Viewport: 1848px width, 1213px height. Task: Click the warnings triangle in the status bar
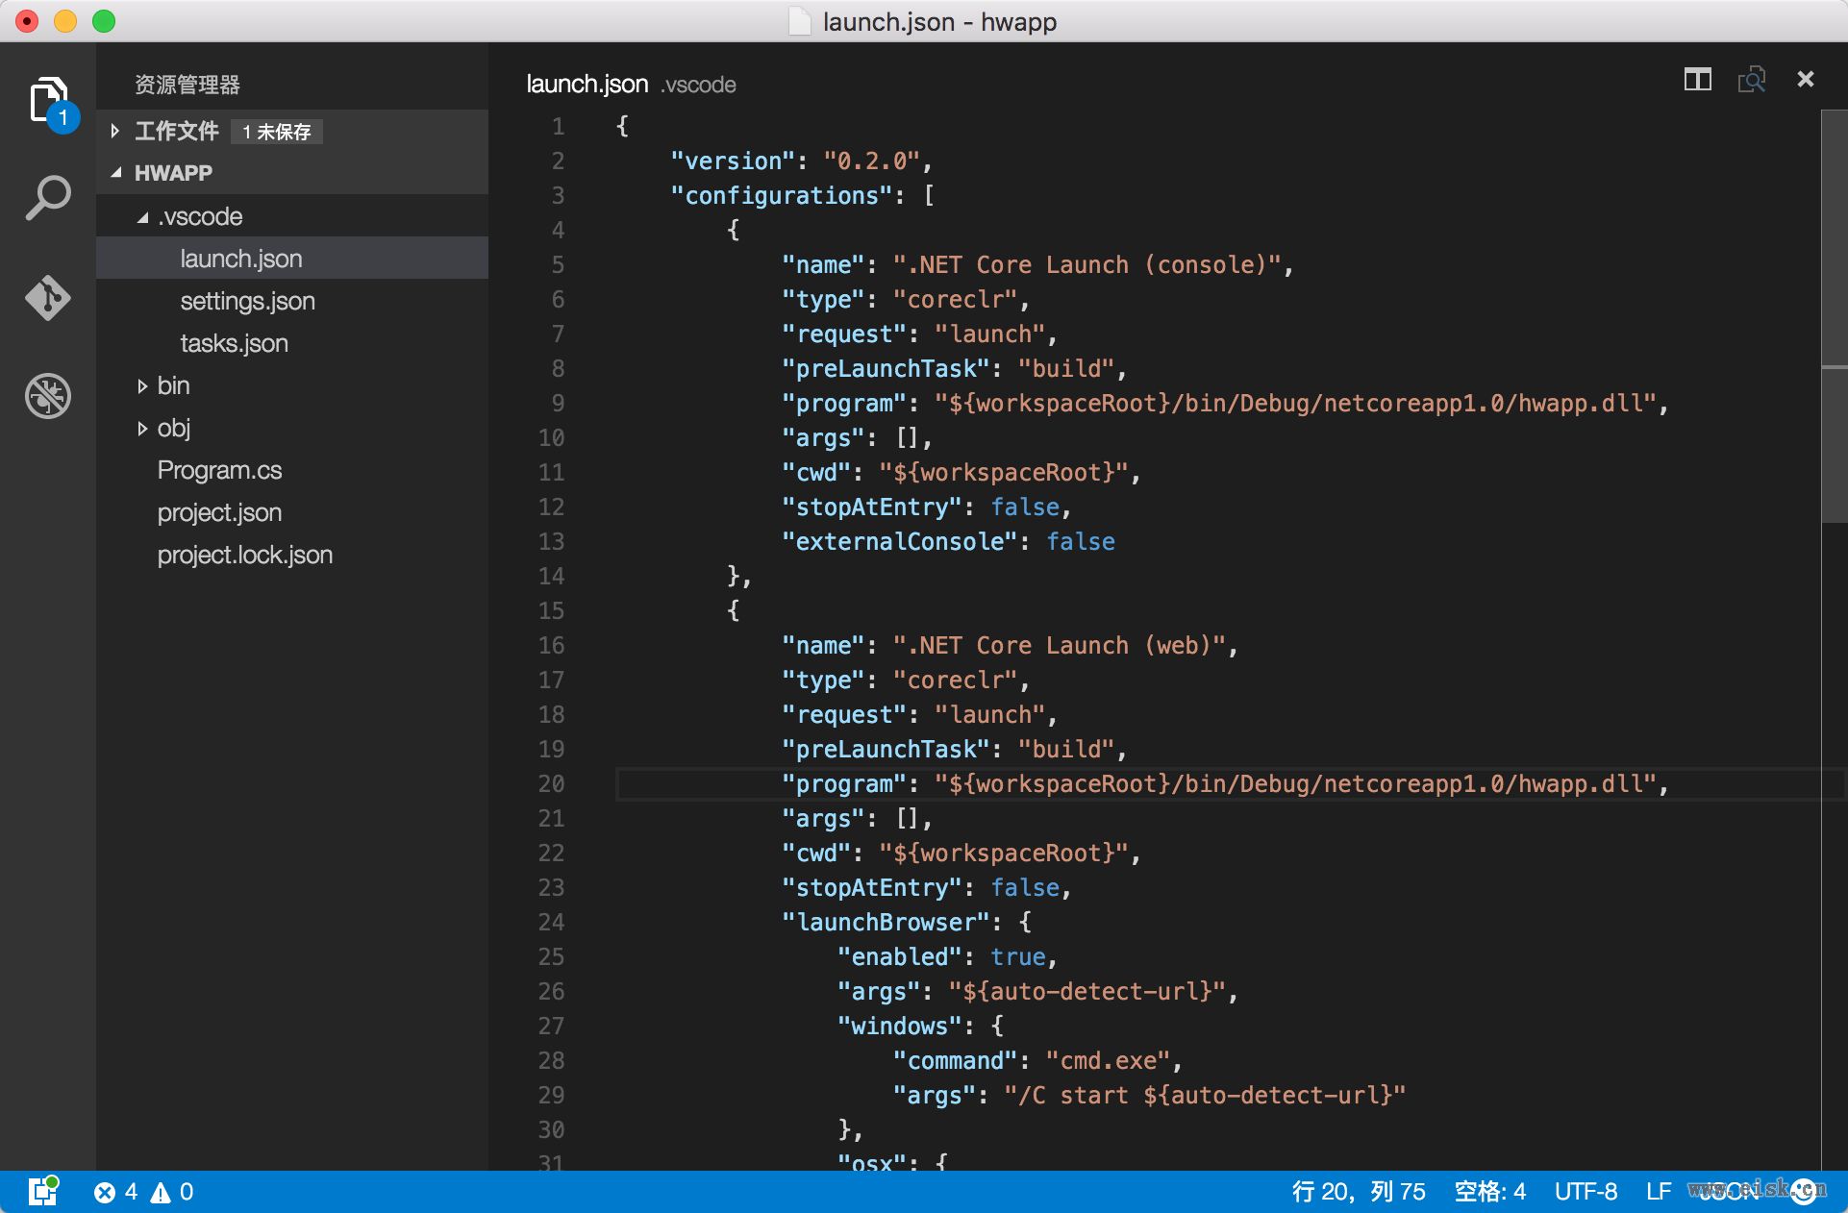tap(161, 1193)
